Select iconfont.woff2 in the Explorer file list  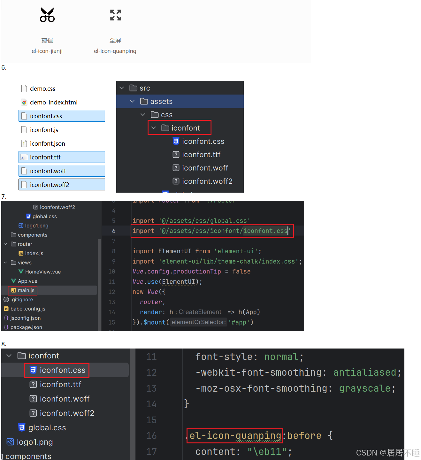click(62, 185)
